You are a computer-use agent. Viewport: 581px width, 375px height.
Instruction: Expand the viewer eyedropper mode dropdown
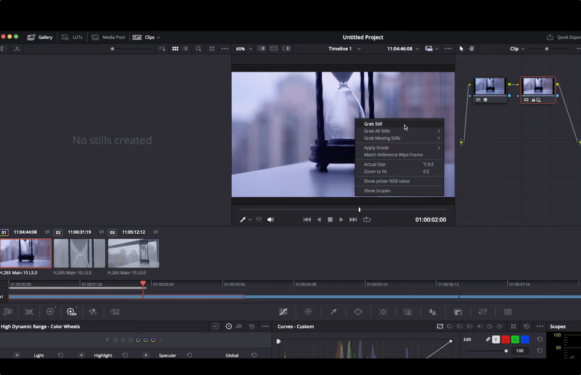coord(250,220)
